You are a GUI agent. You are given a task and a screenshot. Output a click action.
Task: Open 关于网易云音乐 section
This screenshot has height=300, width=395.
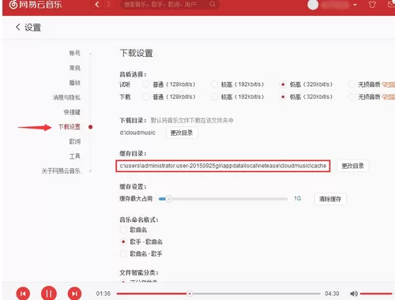pos(61,171)
